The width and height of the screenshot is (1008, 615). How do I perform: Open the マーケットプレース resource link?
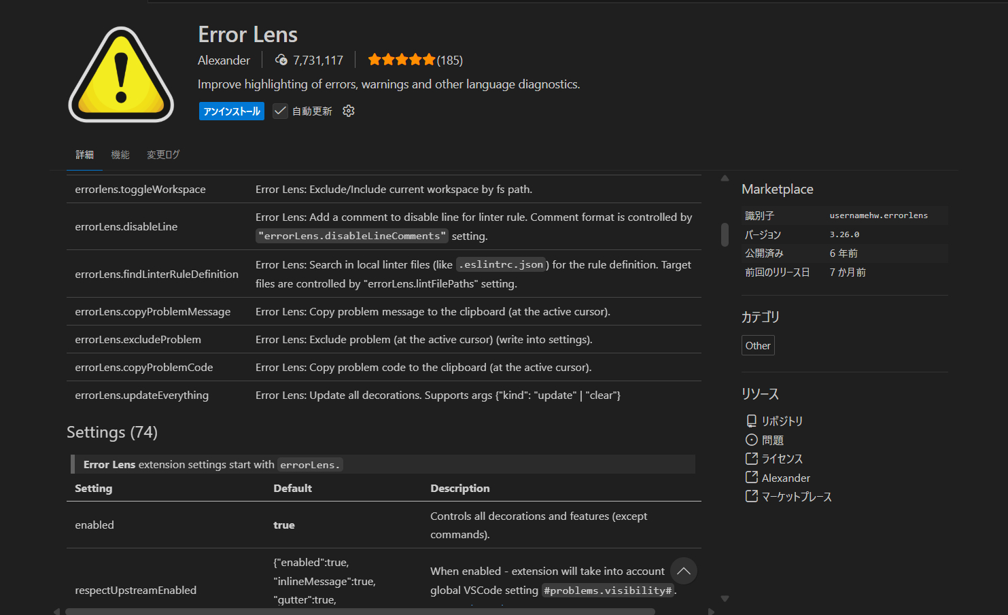(797, 497)
